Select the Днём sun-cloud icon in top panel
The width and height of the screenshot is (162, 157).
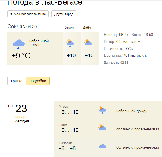point(88,42)
